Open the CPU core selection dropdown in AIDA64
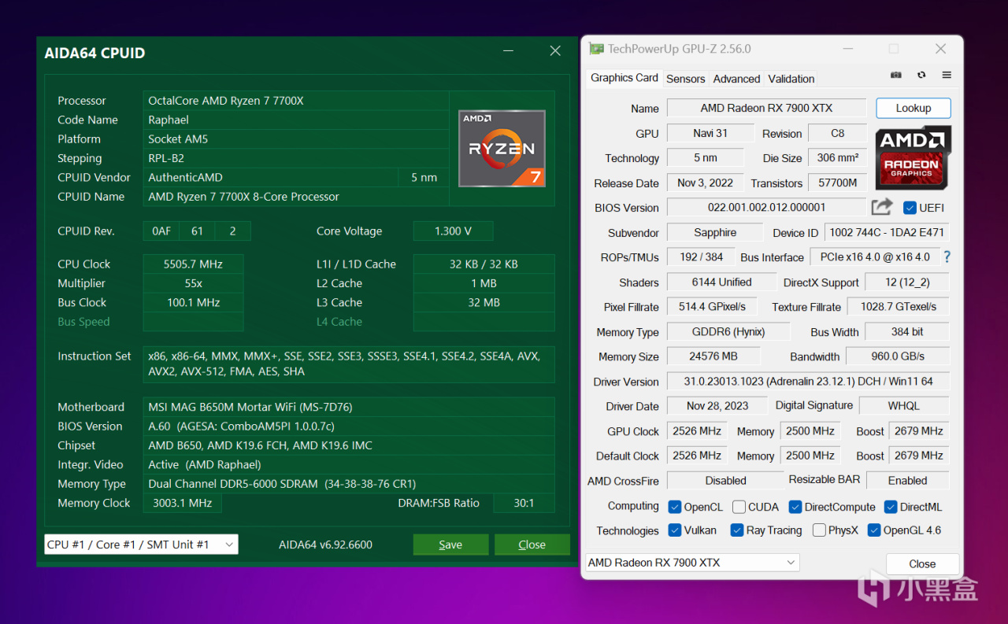This screenshot has width=1008, height=624. tap(142, 545)
